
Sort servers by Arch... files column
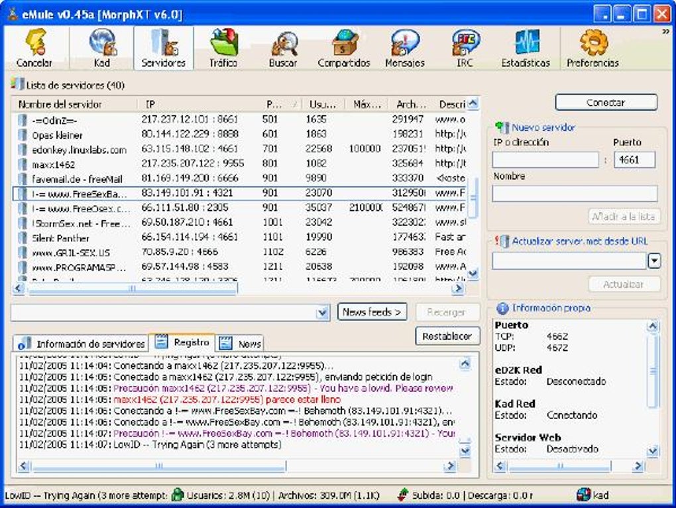coord(410,104)
